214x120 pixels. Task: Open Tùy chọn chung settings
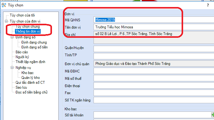click(28, 26)
